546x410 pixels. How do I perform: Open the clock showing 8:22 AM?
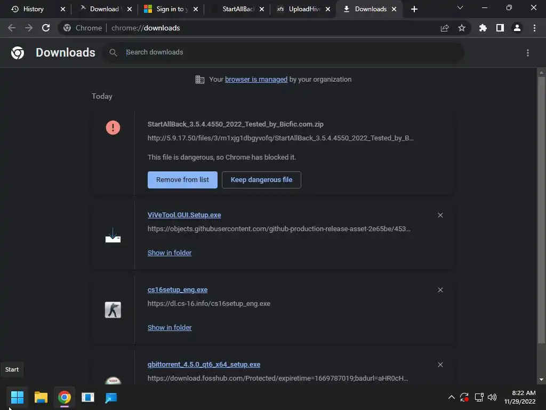tap(520, 397)
